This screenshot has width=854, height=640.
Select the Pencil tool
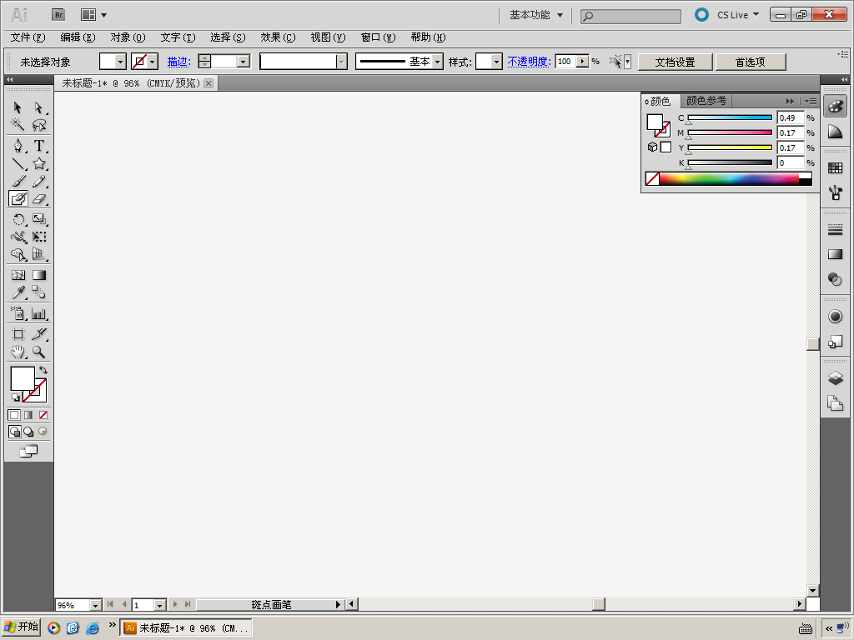click(38, 181)
